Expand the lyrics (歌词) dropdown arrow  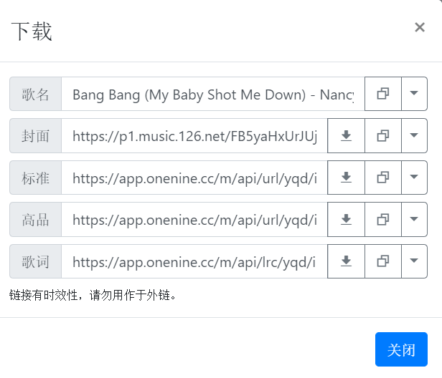click(x=414, y=261)
